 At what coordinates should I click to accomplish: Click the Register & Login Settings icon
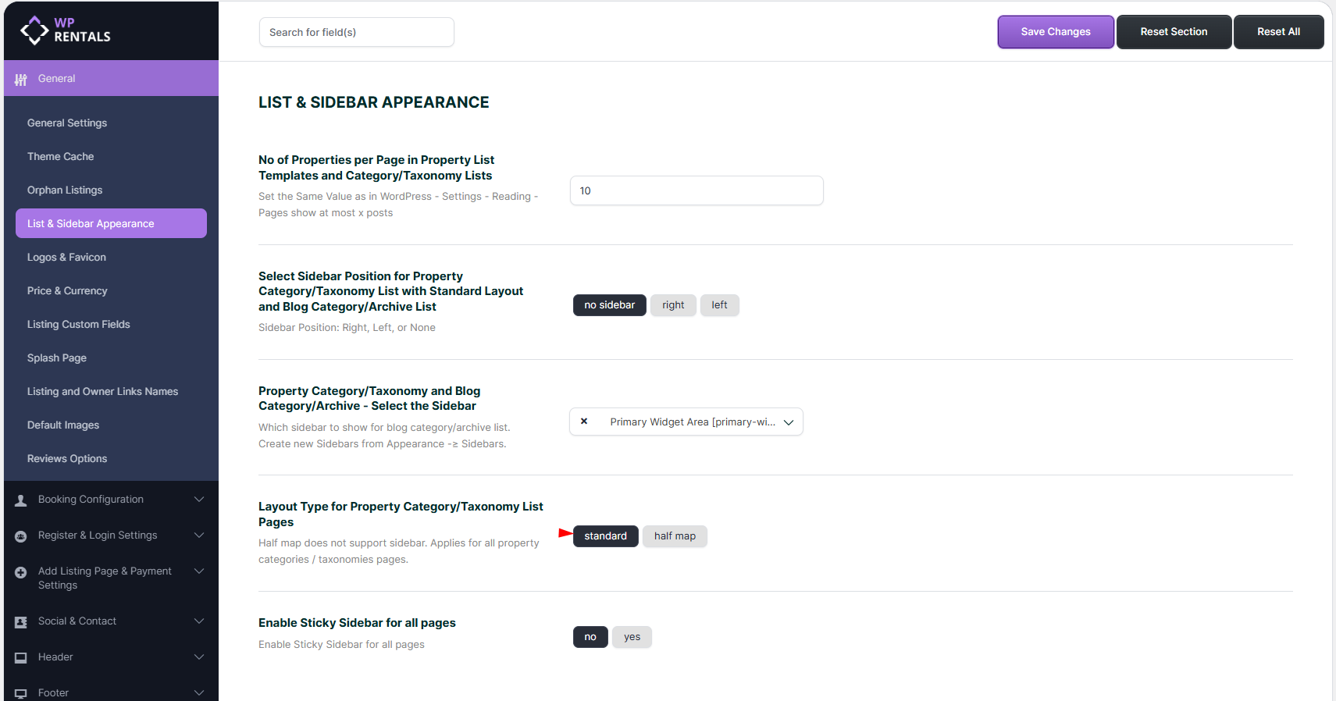pos(21,536)
